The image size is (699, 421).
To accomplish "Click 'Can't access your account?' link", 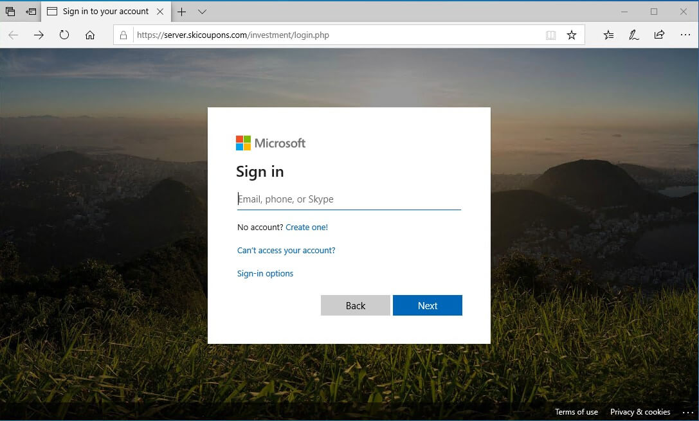I will pyautogui.click(x=286, y=251).
